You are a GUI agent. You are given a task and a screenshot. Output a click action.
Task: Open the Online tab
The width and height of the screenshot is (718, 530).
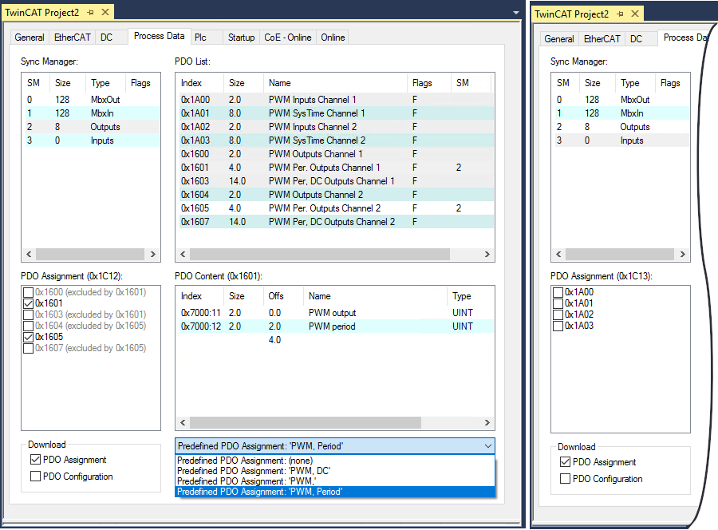(333, 38)
